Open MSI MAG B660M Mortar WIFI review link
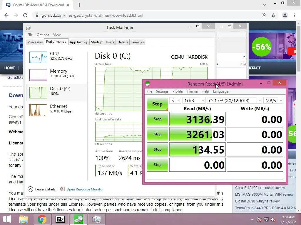Viewport: 301px width, 225px height. tap(264, 195)
